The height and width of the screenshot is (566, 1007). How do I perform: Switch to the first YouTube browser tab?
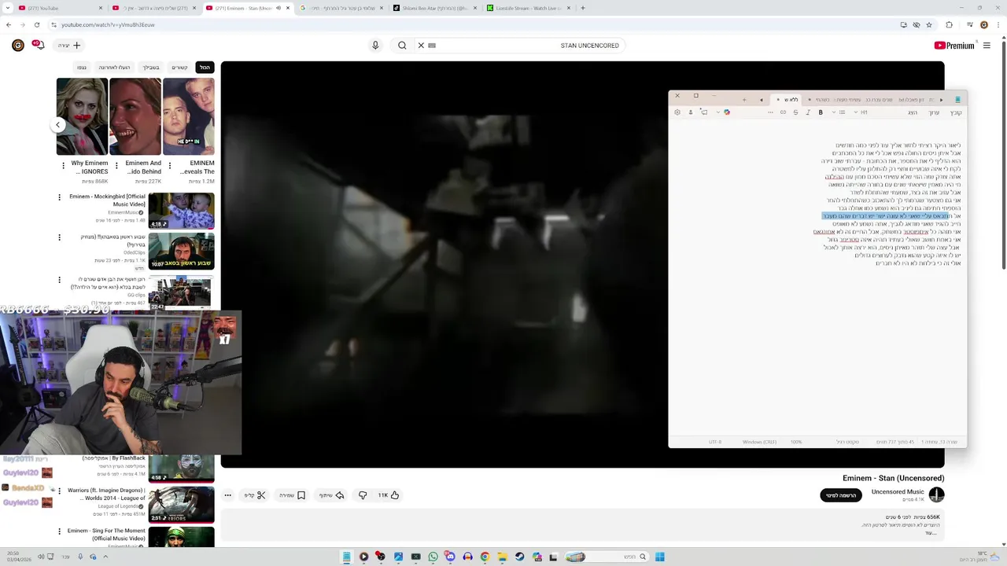coord(59,8)
